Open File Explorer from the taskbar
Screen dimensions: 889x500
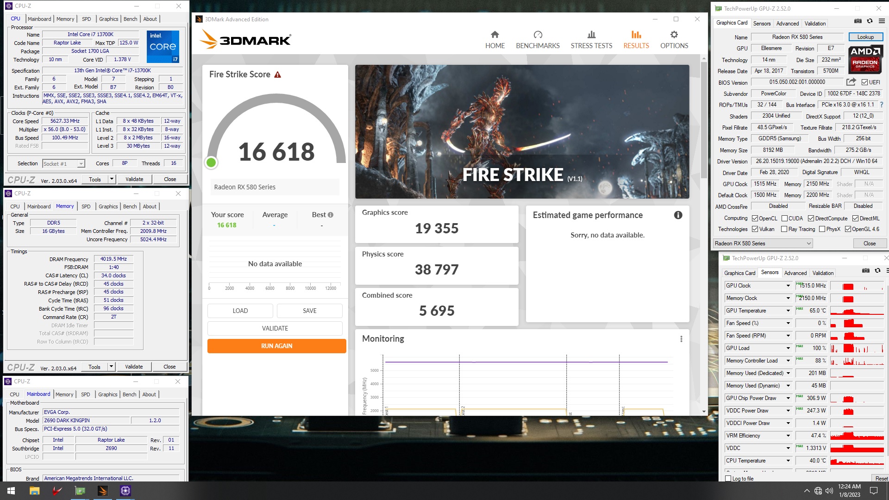pos(34,491)
